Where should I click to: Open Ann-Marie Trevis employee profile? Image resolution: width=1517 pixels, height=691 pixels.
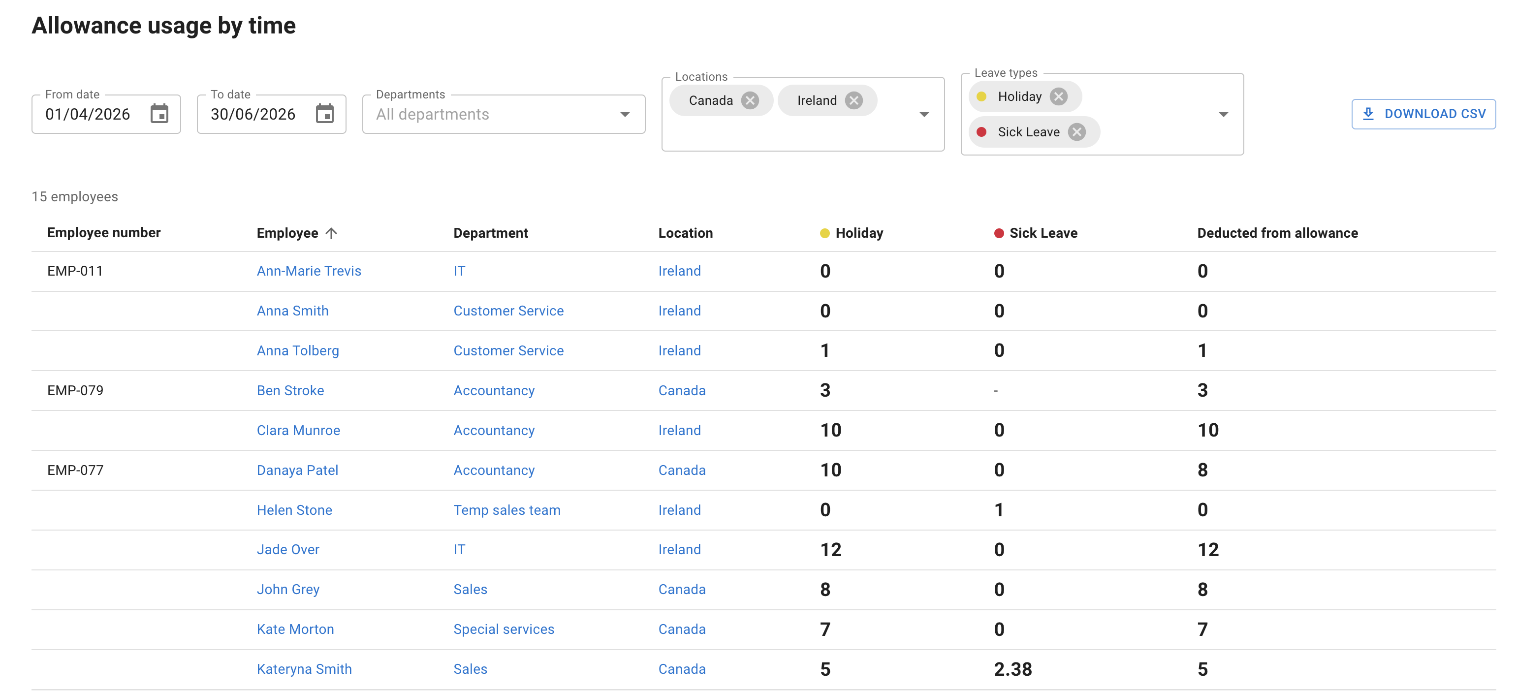(309, 271)
